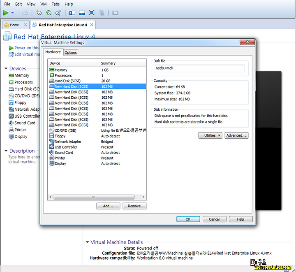Viewport: 296px width, 272px height.
Task: Click the Remove button
Action: coord(134,206)
